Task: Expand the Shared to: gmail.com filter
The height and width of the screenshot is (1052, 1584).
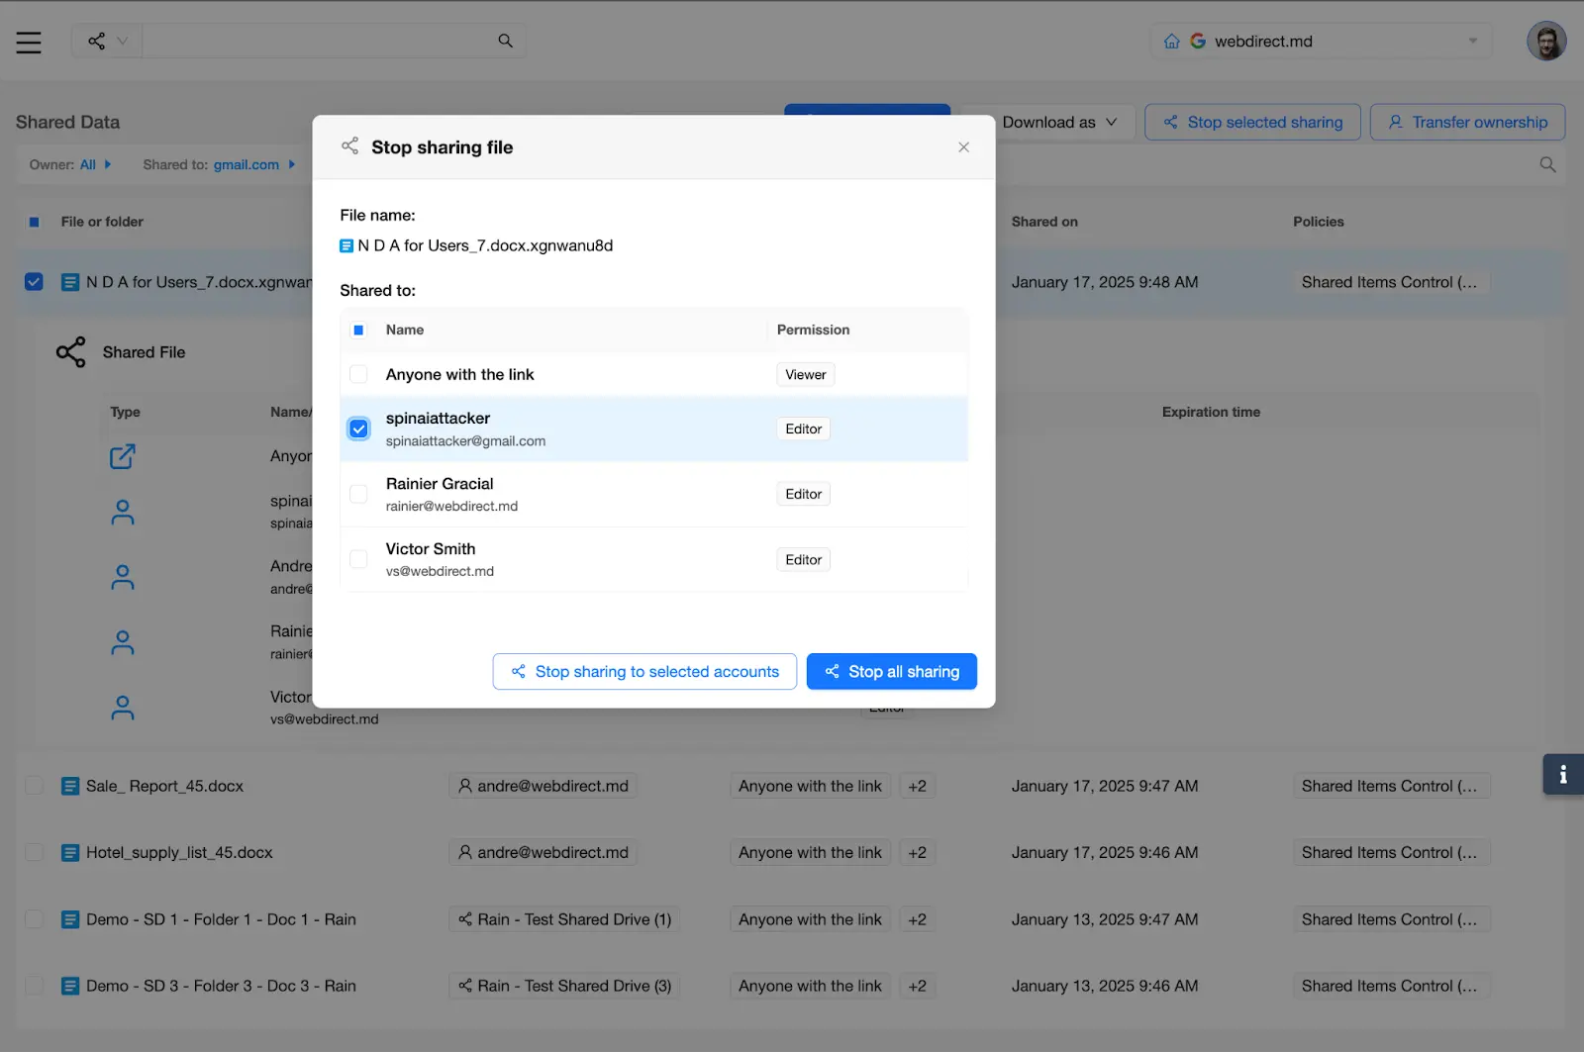Action: (253, 164)
